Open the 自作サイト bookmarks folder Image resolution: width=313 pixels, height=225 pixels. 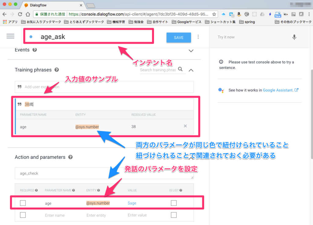pyautogui.click(x=157, y=22)
